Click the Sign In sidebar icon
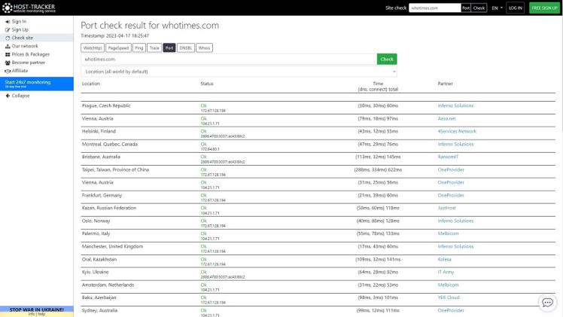This screenshot has width=563, height=317. pyautogui.click(x=8, y=21)
